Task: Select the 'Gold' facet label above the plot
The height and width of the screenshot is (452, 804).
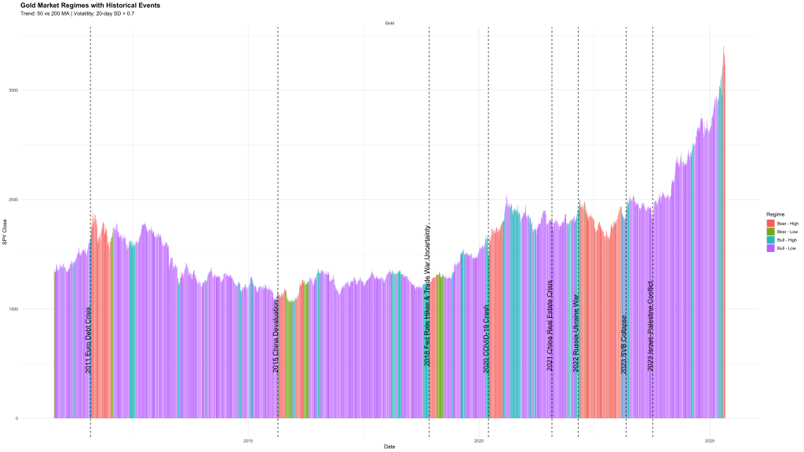Action: pyautogui.click(x=389, y=24)
